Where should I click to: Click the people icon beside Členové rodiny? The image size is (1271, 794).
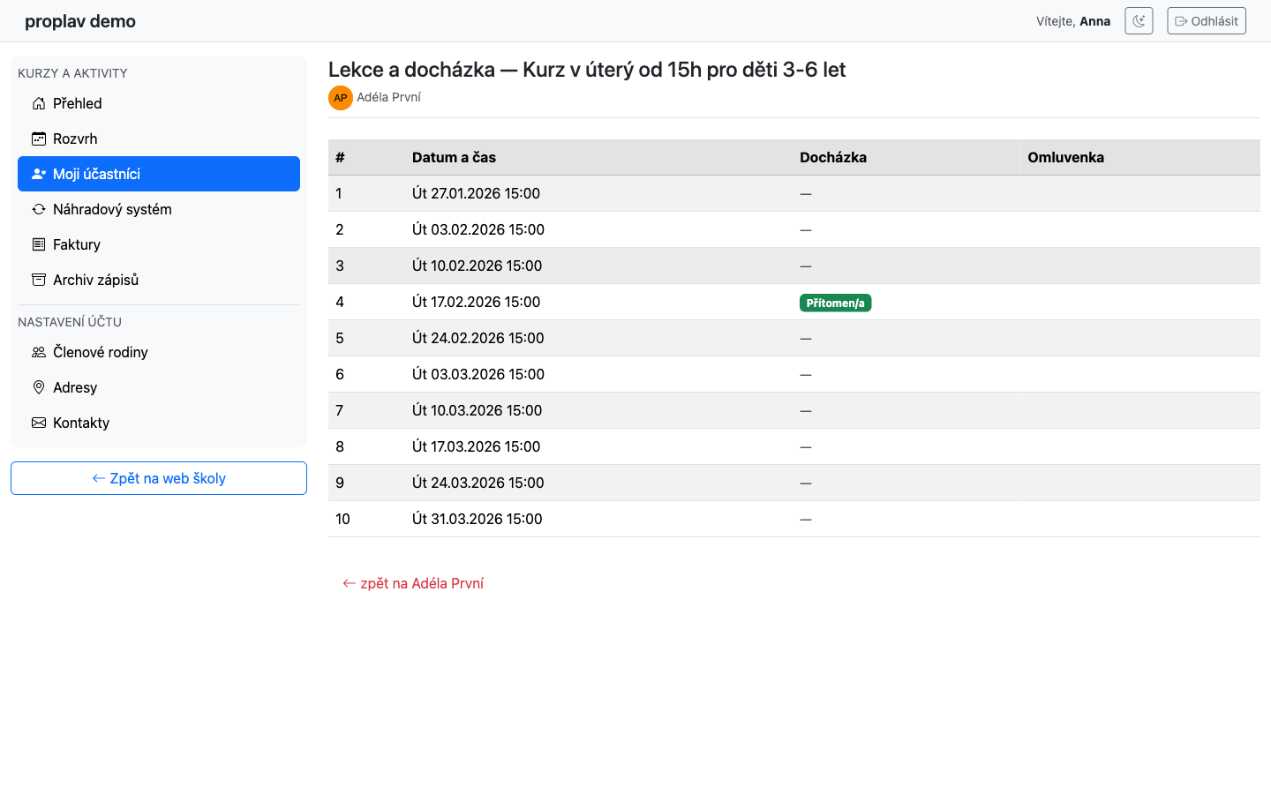[39, 352]
